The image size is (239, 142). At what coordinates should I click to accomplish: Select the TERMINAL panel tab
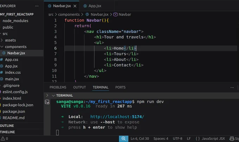pos(101,87)
